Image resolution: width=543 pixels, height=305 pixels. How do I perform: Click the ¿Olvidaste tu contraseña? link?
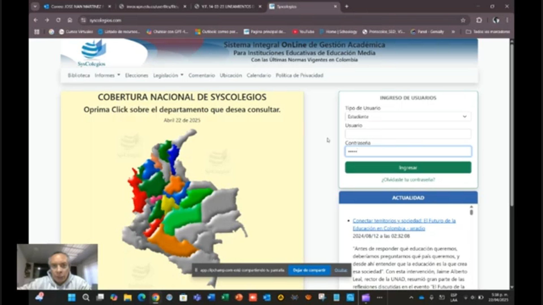pyautogui.click(x=408, y=180)
